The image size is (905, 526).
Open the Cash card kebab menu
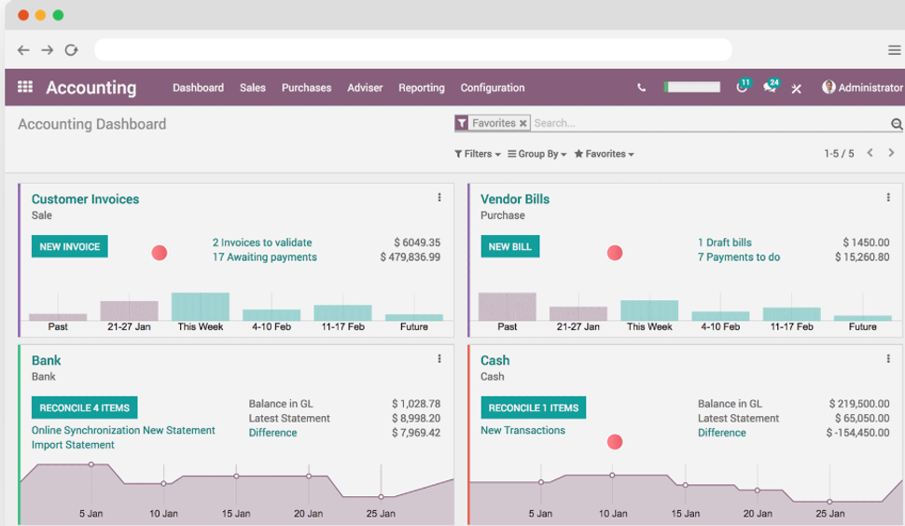(888, 359)
